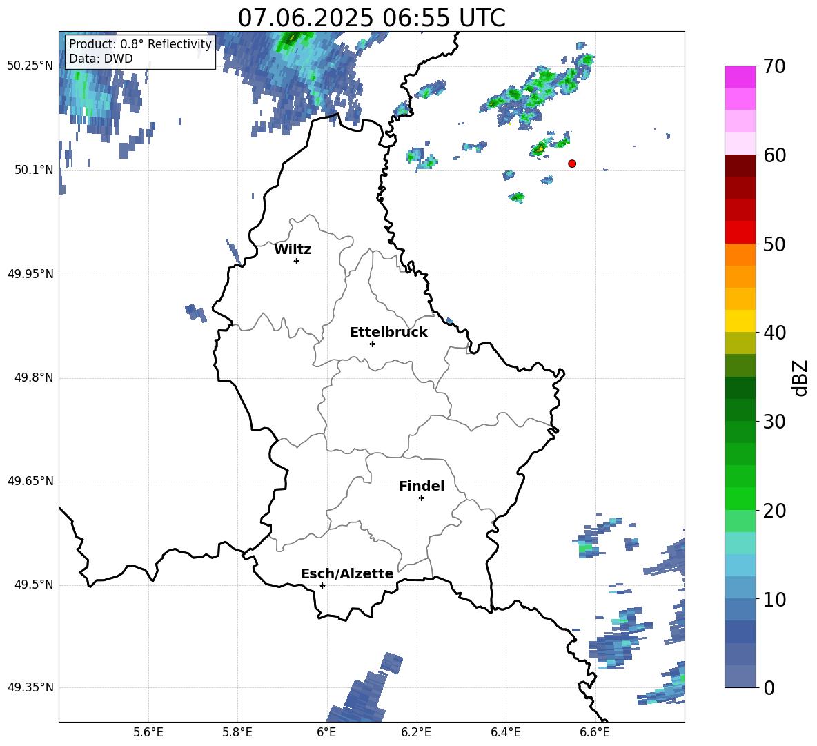Click the orange colorbar swatch below 50
This screenshot has height=746, width=817.
(740, 254)
